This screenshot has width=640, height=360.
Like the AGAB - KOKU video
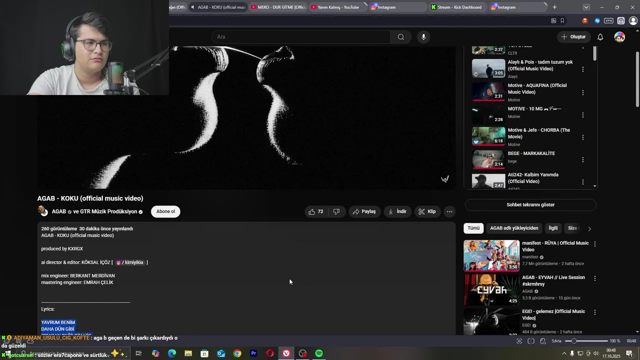pyautogui.click(x=316, y=211)
